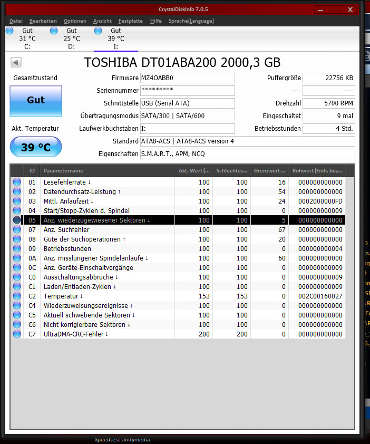
Task: Click the Schlechtes... column header
Action: (232, 170)
